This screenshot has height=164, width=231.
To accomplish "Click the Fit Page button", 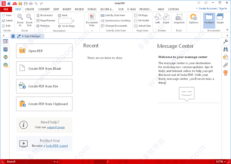I will tap(141, 15).
